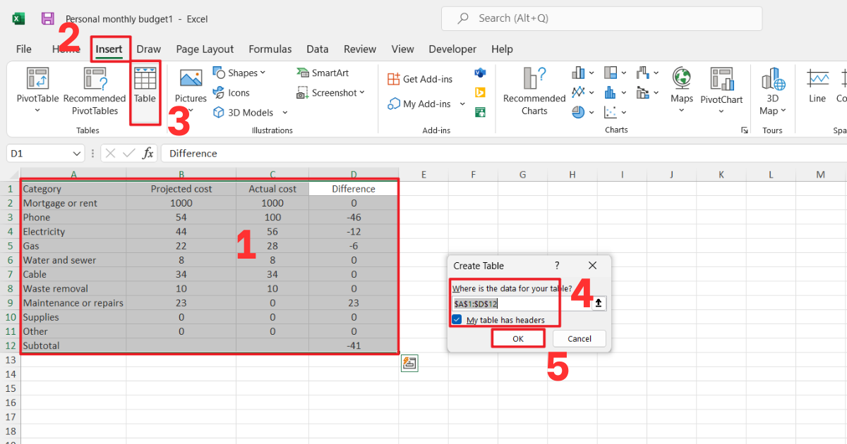The width and height of the screenshot is (847, 444).
Task: Expand the 3D Models dropdown
Action: 285,113
